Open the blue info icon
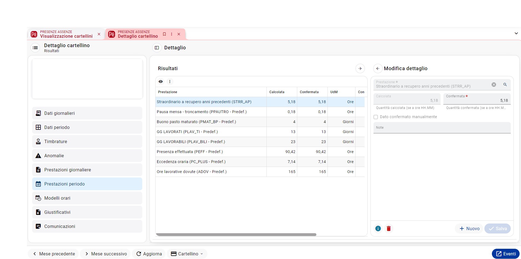521x259 pixels. 378,228
